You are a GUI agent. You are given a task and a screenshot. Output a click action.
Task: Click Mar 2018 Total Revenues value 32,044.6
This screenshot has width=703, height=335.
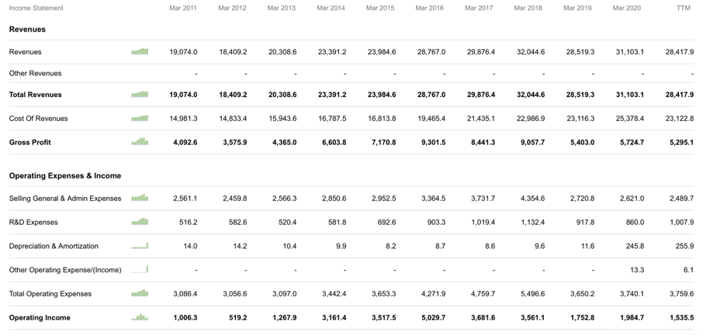(x=531, y=95)
